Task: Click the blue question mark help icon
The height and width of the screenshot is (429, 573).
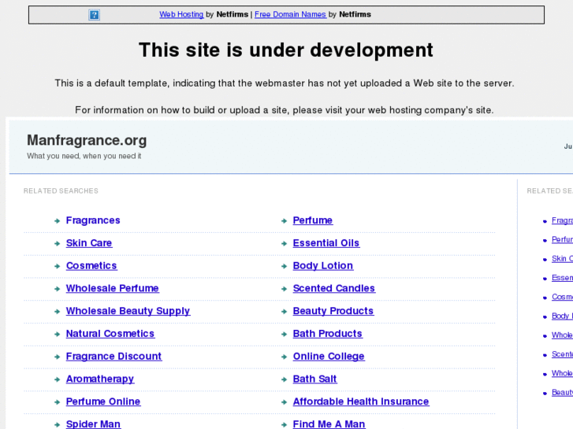Action: [94, 15]
